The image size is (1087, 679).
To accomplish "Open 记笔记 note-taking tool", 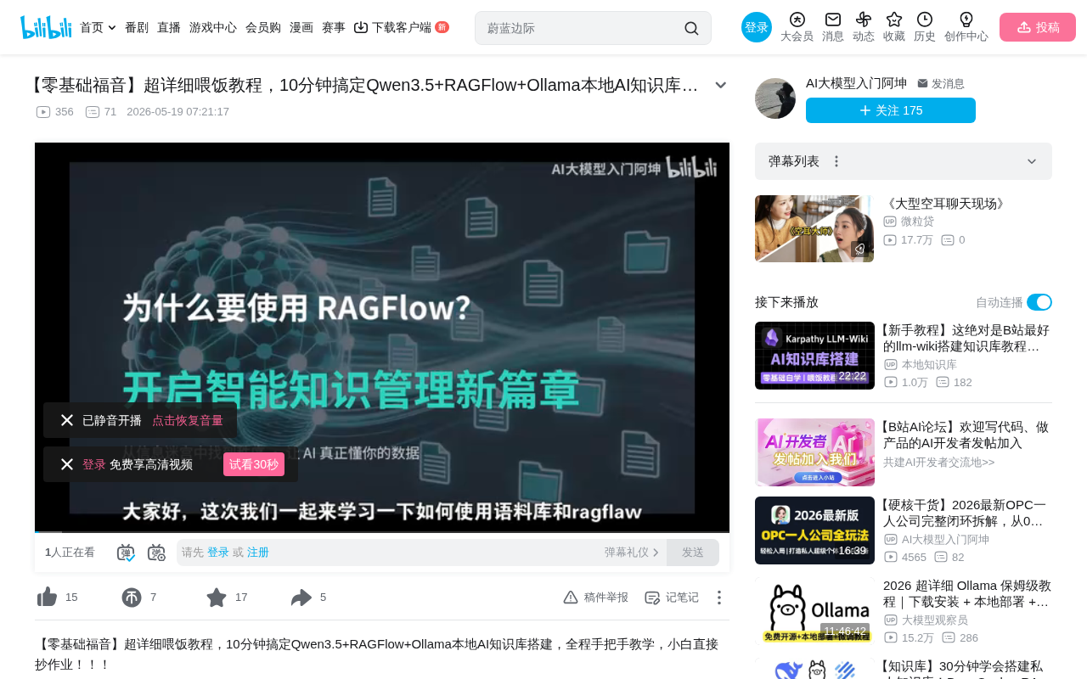I will click(x=672, y=598).
